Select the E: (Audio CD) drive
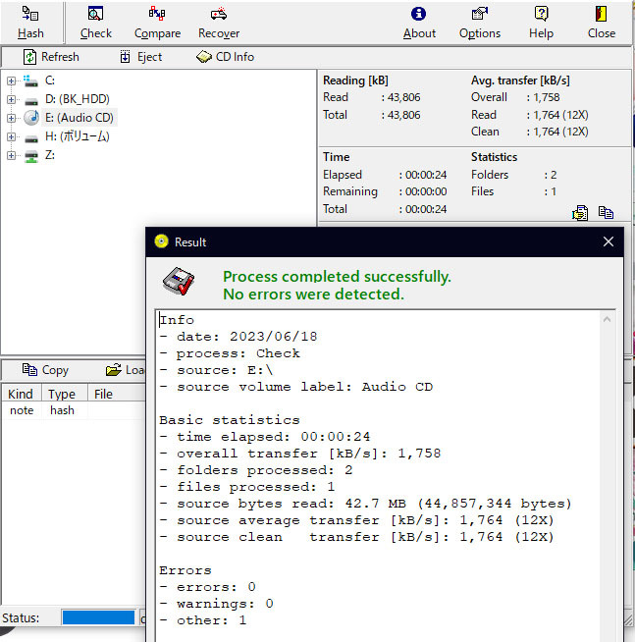Image resolution: width=635 pixels, height=642 pixels. (x=79, y=118)
